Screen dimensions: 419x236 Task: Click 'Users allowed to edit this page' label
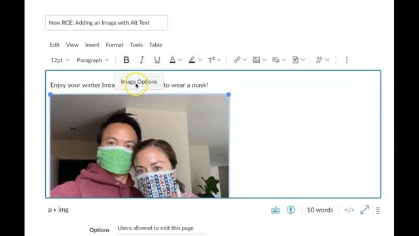click(156, 228)
